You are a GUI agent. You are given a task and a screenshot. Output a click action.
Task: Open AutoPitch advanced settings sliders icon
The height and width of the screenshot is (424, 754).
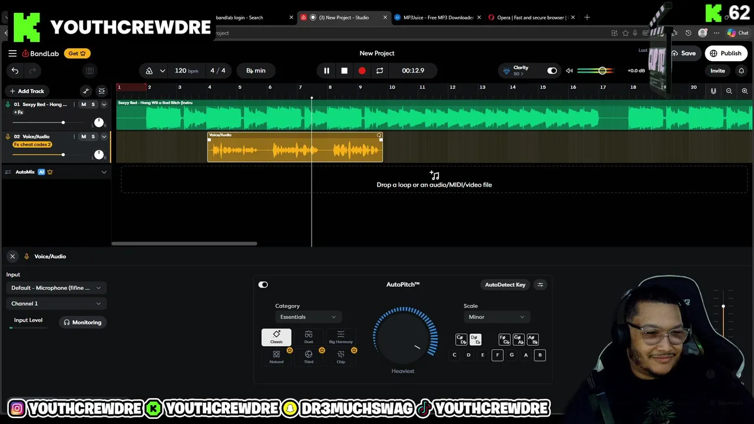(x=540, y=284)
